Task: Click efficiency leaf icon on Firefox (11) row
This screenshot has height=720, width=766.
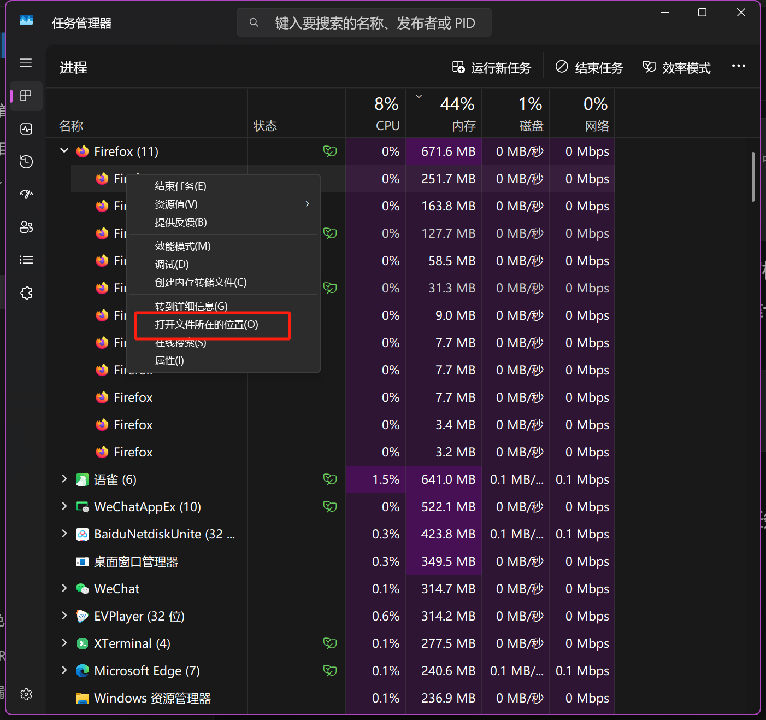Action: [330, 151]
